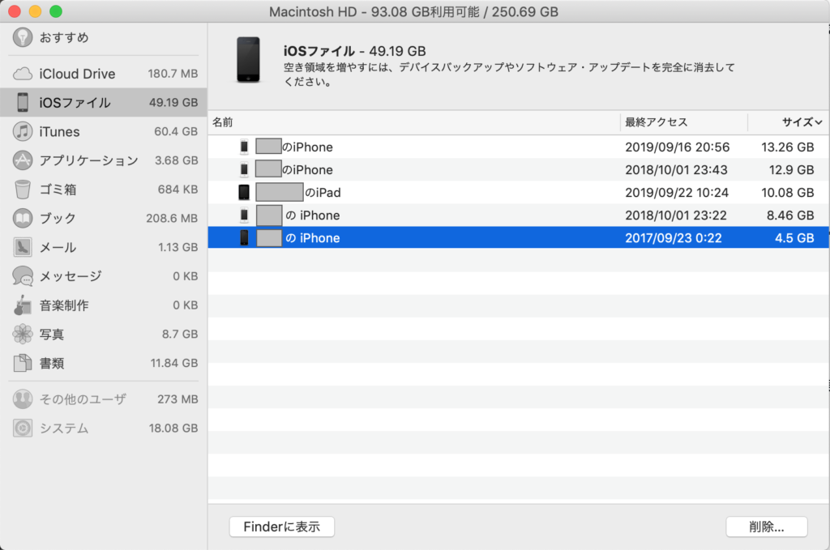Select the backup accessed 2018/10/01 23:22
830x550 pixels.
(x=518, y=215)
